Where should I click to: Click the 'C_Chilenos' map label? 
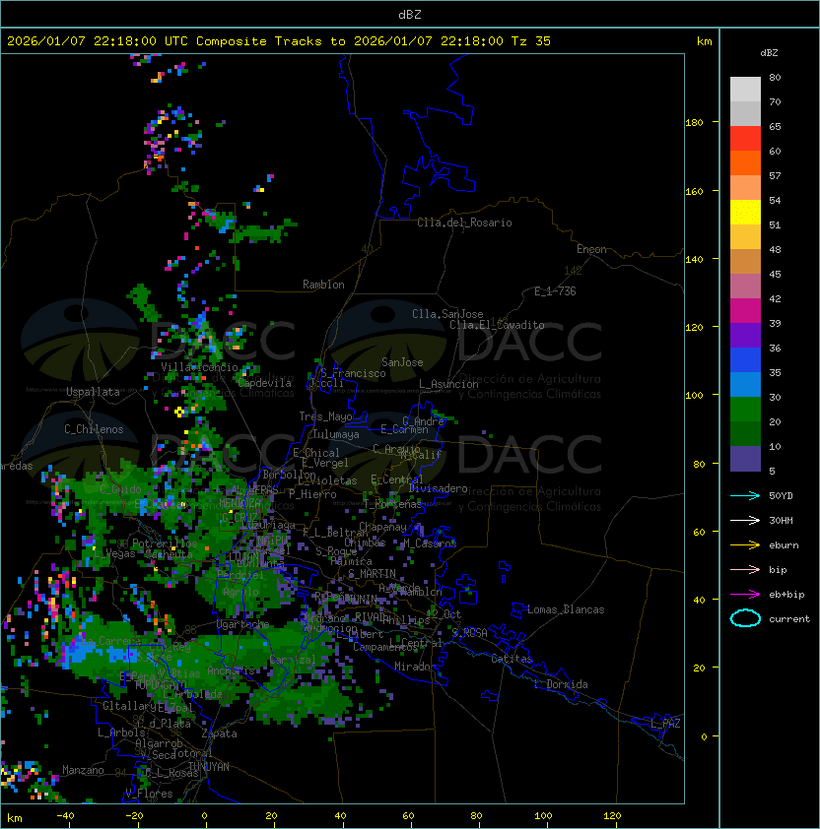[94, 429]
